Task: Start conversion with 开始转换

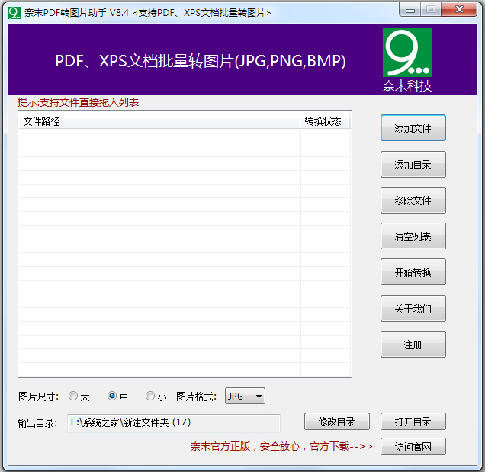Action: tap(413, 272)
